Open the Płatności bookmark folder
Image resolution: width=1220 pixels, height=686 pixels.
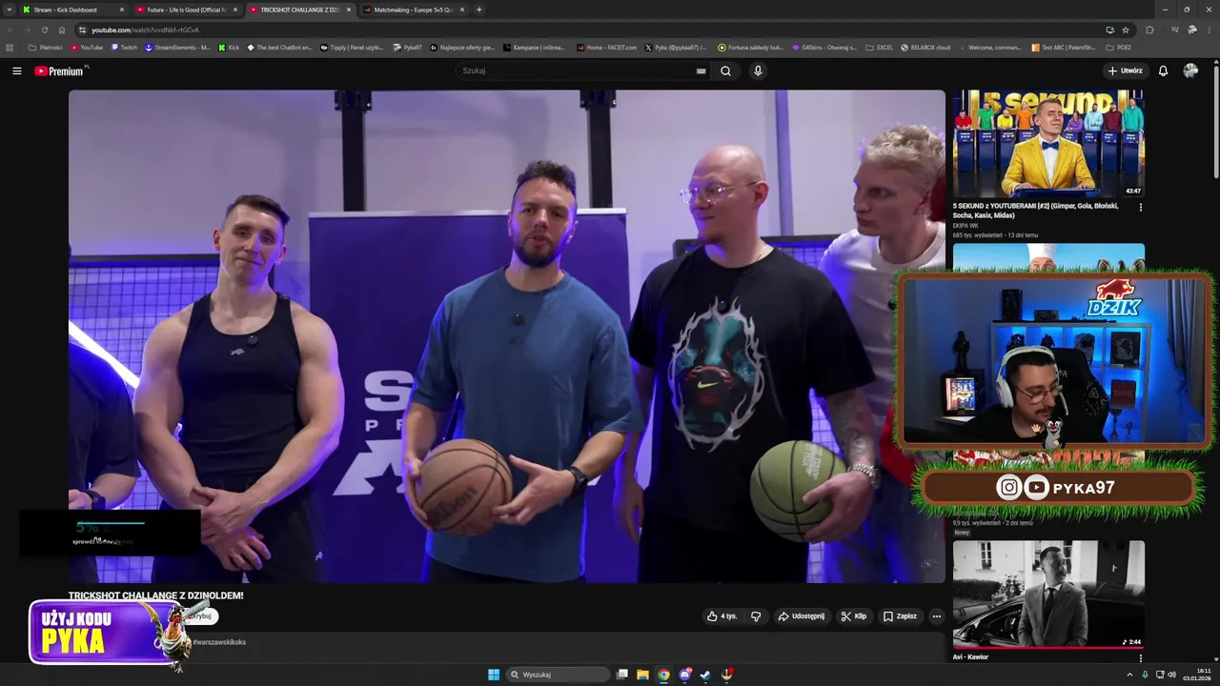(x=46, y=47)
